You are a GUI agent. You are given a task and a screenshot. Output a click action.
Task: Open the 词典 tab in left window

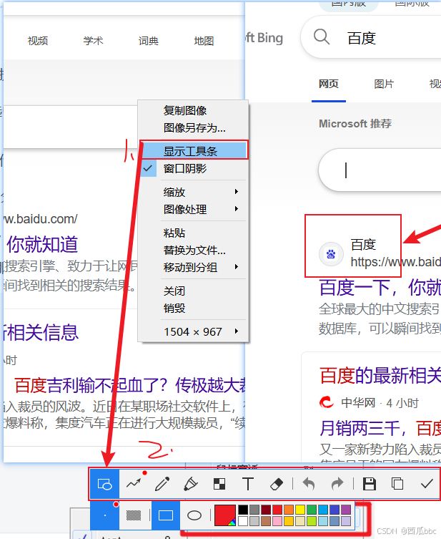148,41
